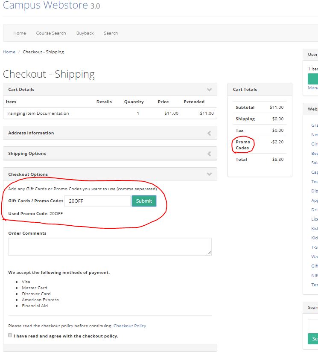Click the Price column header
Image resolution: width=318 pixels, height=352 pixels.
pyautogui.click(x=163, y=102)
